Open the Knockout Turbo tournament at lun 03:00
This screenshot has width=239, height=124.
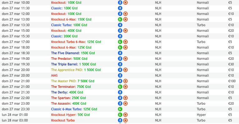63,120
